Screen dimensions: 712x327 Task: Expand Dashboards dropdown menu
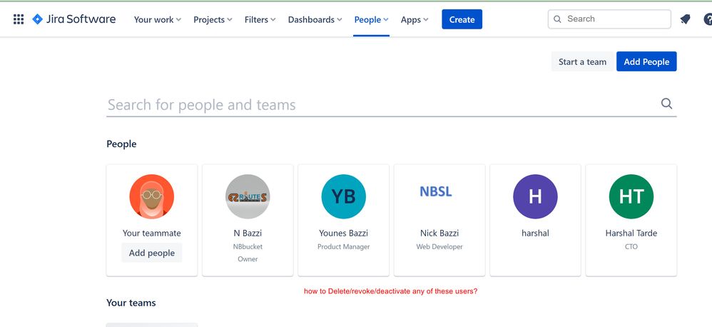click(x=315, y=19)
